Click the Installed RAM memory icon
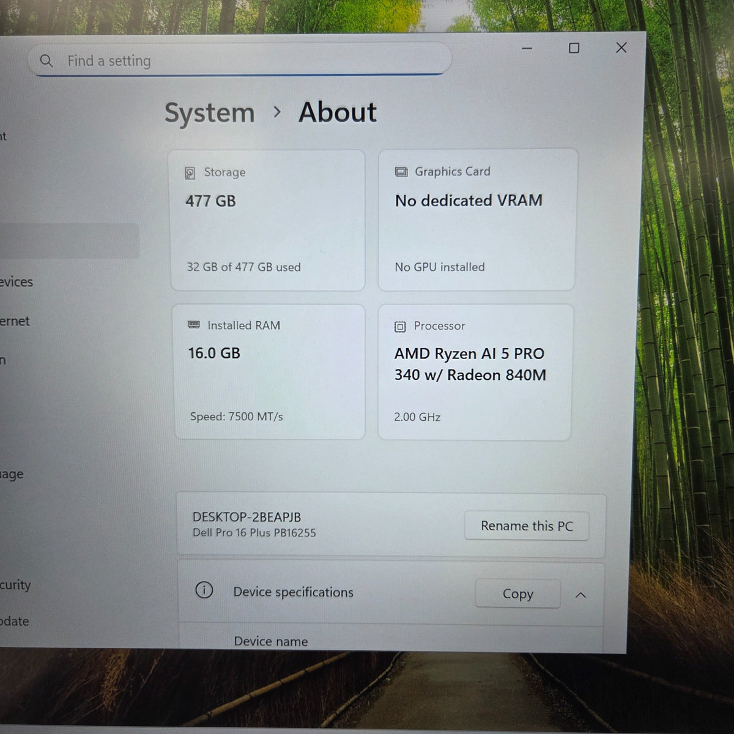The width and height of the screenshot is (734, 734). (x=194, y=325)
